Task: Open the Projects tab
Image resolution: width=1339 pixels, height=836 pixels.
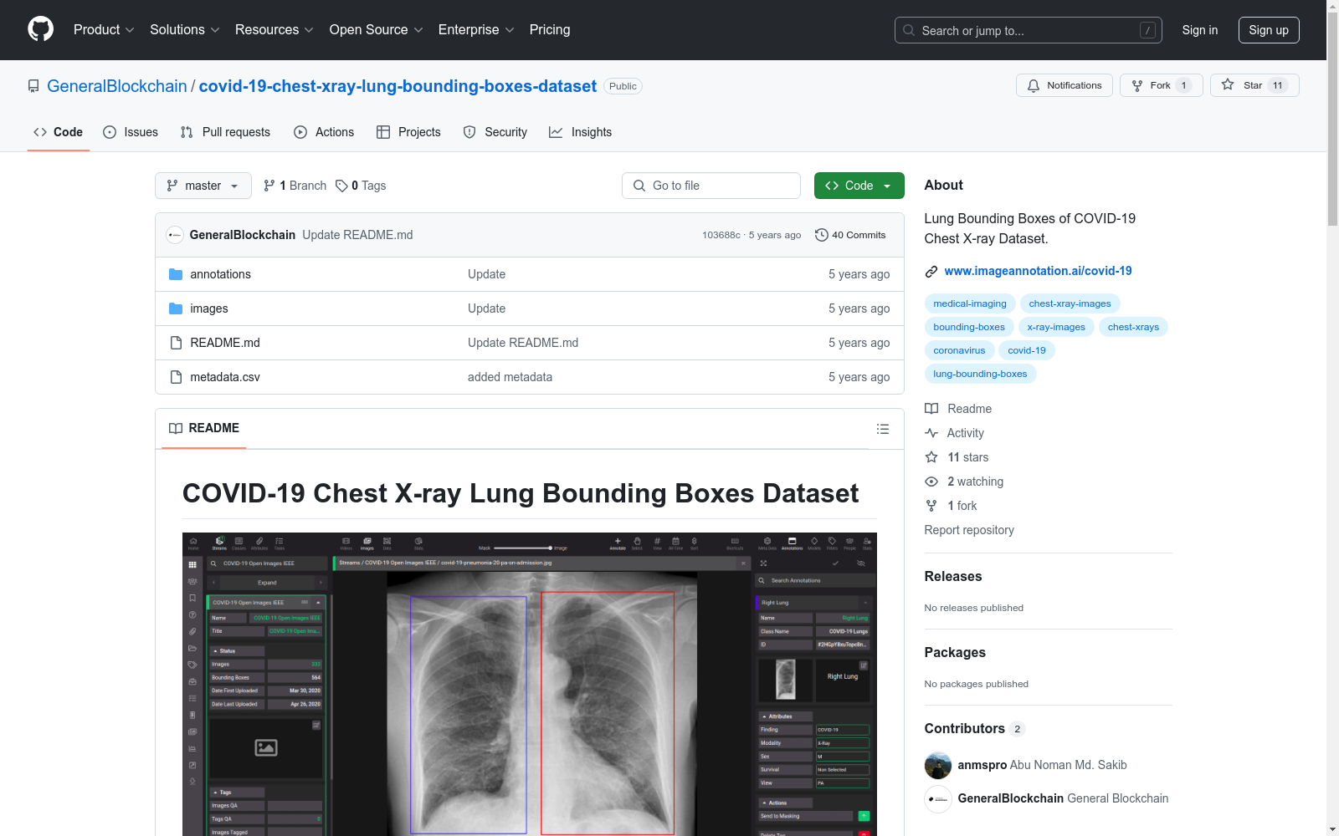Action: pos(408,132)
